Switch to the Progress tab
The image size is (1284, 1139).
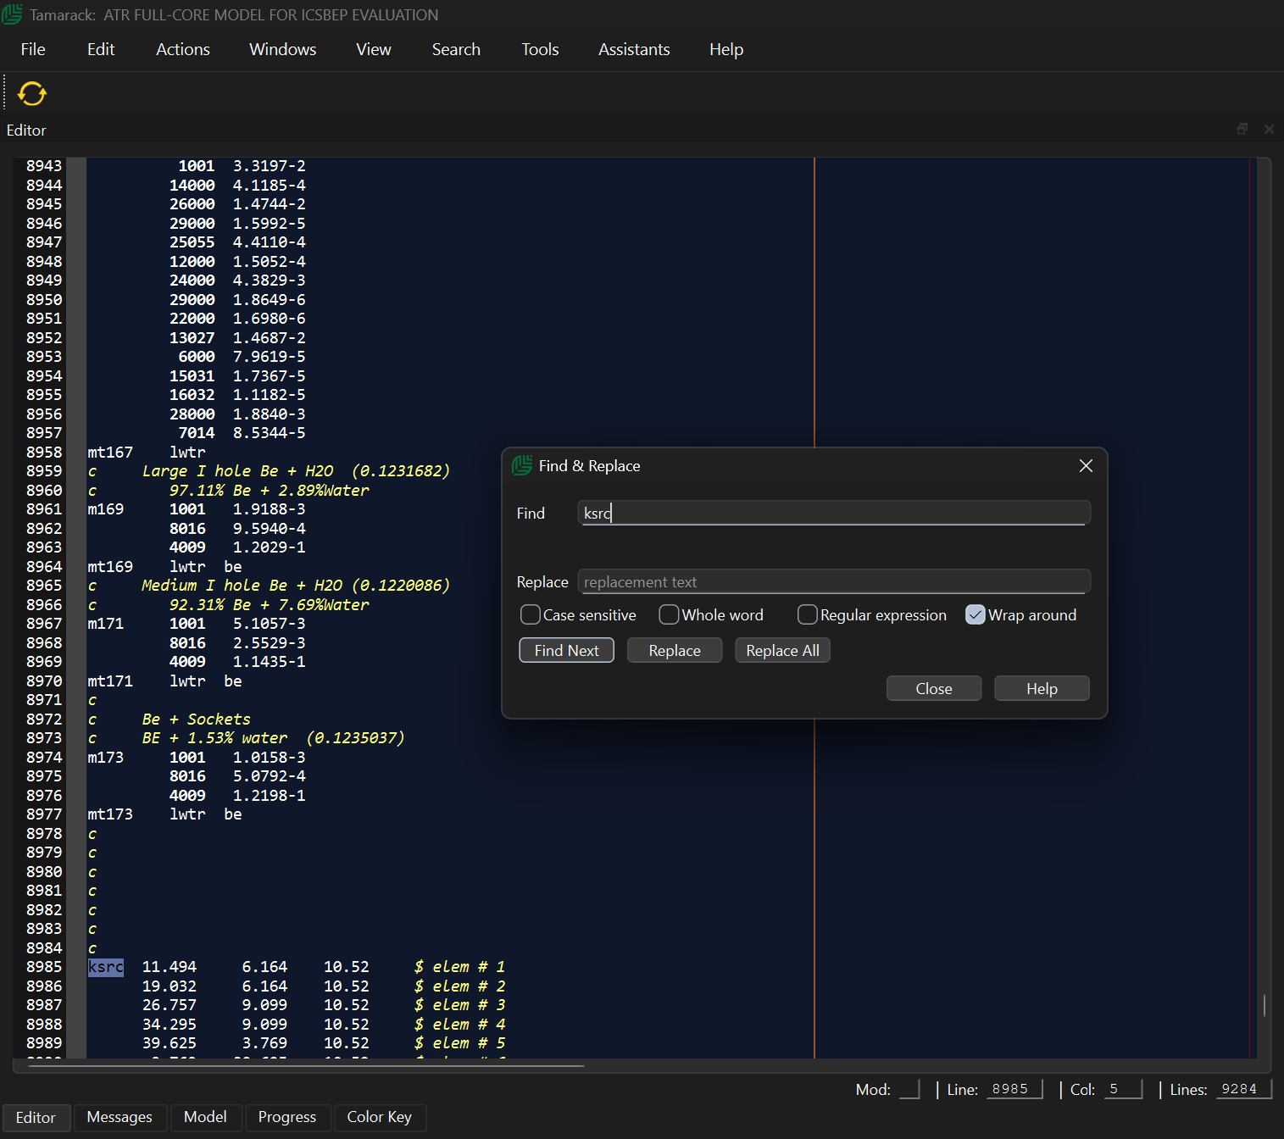point(287,1117)
